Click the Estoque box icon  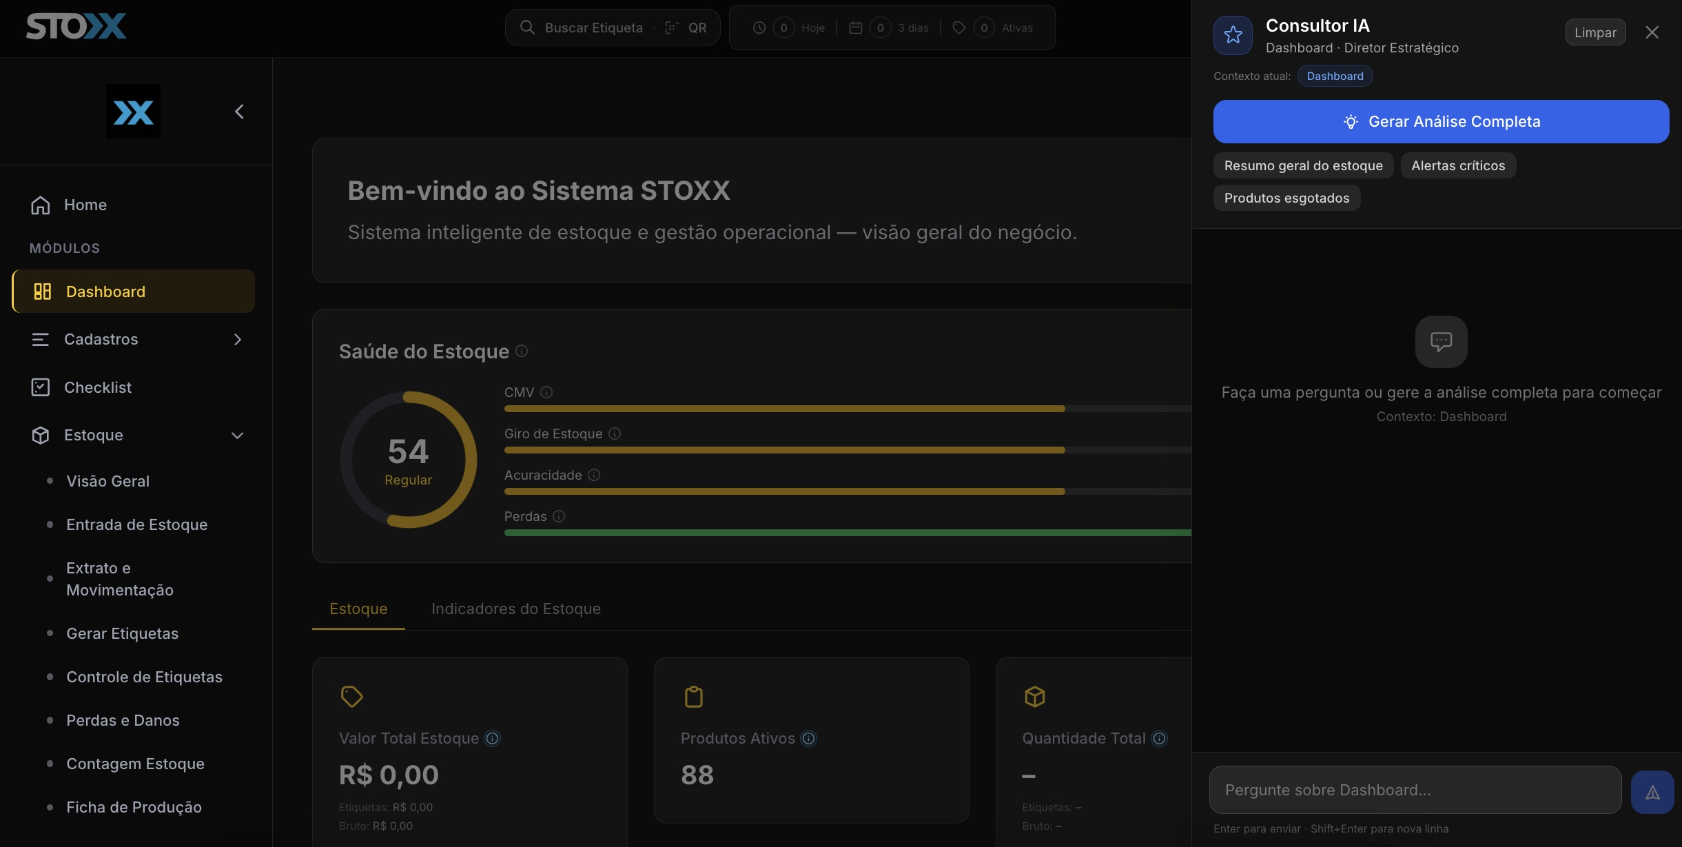pyautogui.click(x=41, y=435)
